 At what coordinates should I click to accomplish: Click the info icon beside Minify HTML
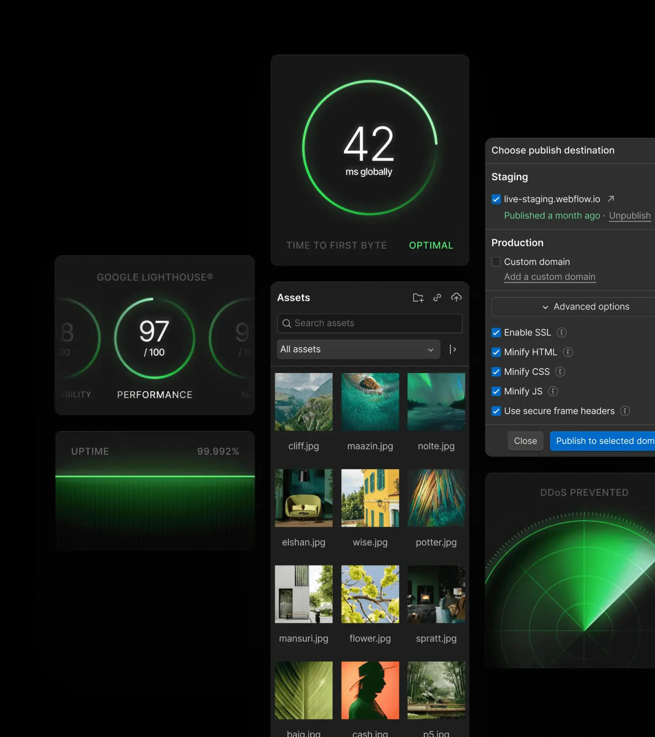[568, 352]
